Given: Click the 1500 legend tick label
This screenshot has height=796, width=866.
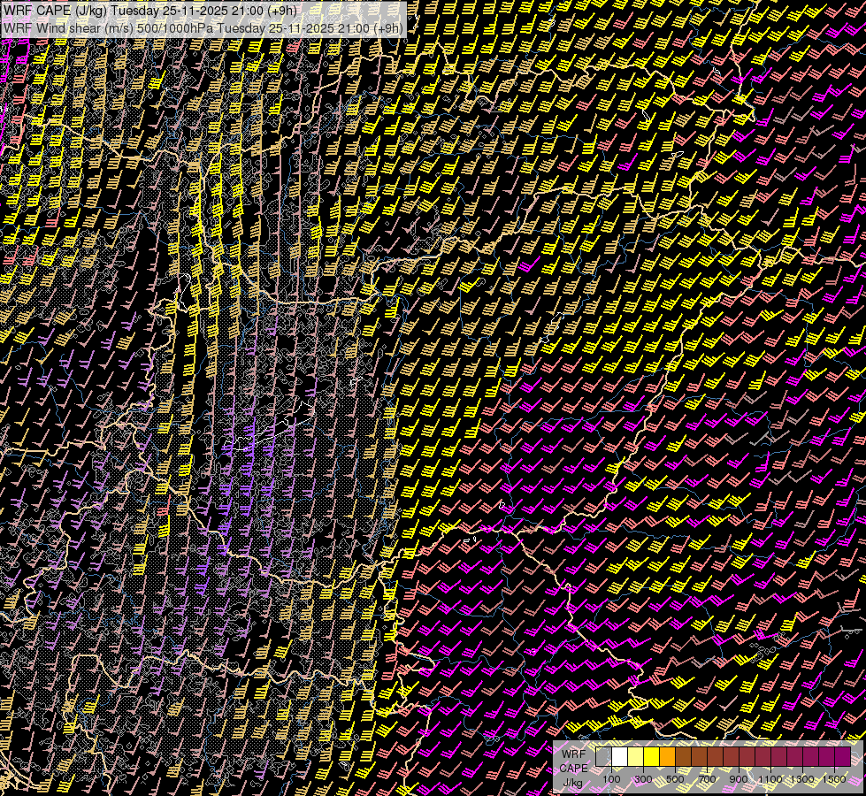Looking at the screenshot, I should pyautogui.click(x=834, y=779).
